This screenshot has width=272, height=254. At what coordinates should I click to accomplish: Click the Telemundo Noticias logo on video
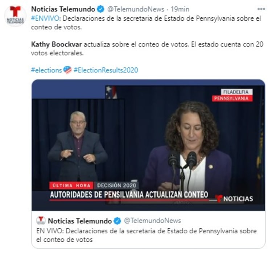234,199
